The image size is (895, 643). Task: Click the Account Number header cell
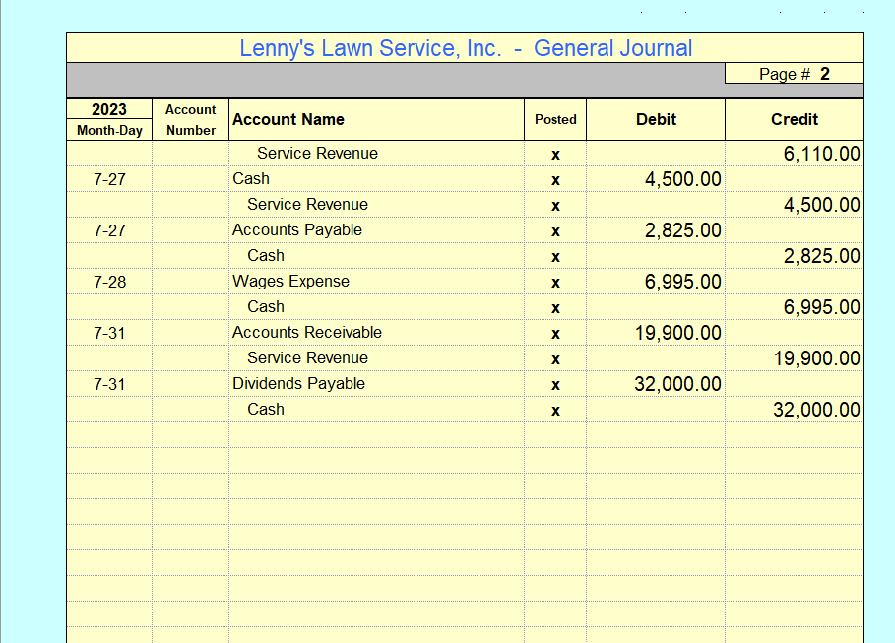pos(189,119)
